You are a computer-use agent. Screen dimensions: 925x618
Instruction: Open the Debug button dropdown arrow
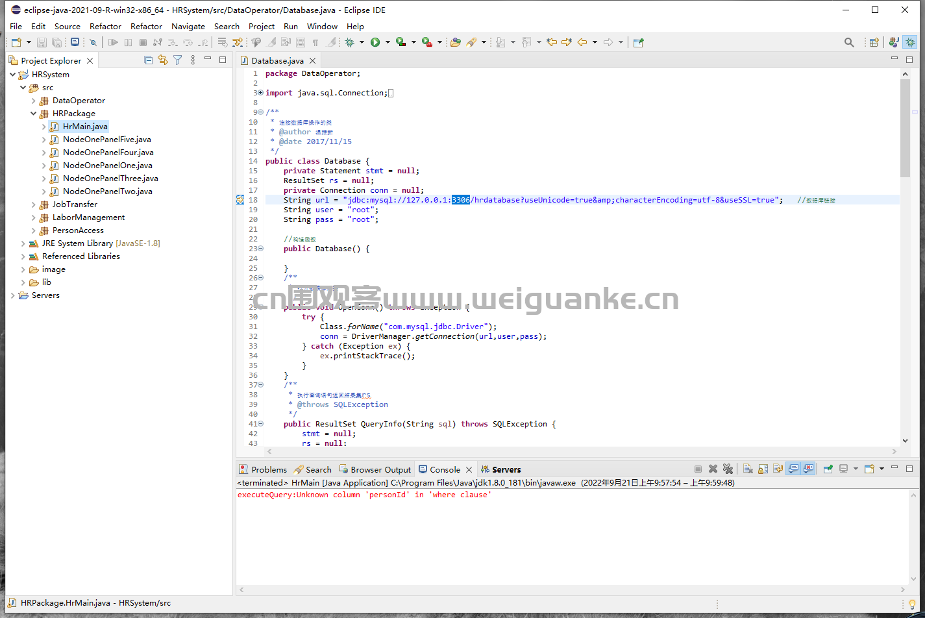click(x=362, y=42)
